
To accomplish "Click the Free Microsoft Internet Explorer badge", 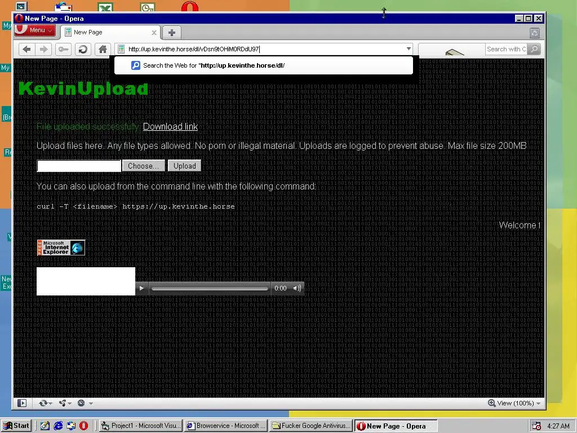I will 61,248.
